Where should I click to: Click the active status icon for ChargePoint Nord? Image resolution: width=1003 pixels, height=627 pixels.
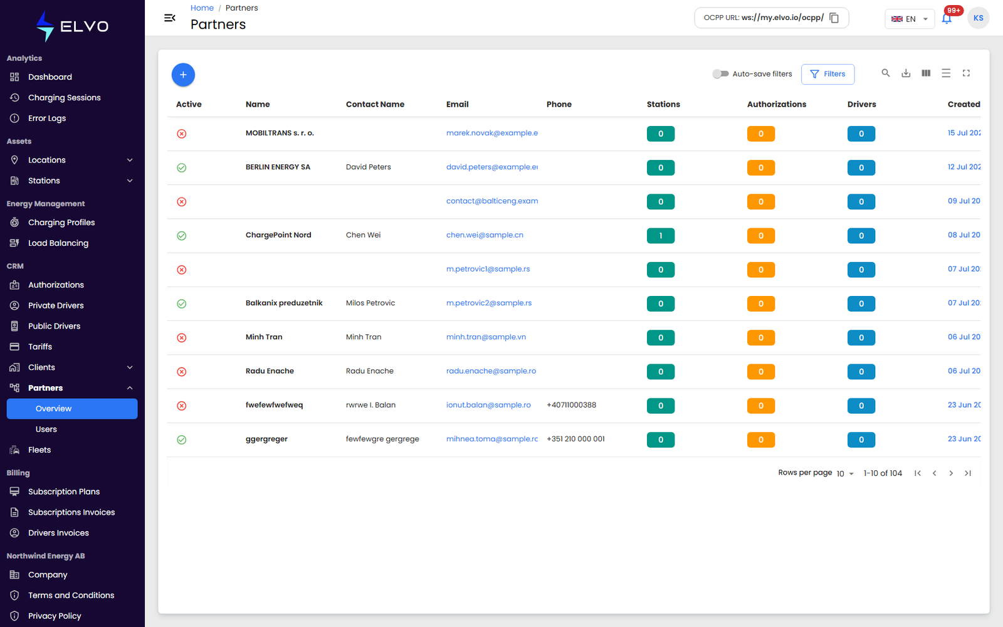182,236
